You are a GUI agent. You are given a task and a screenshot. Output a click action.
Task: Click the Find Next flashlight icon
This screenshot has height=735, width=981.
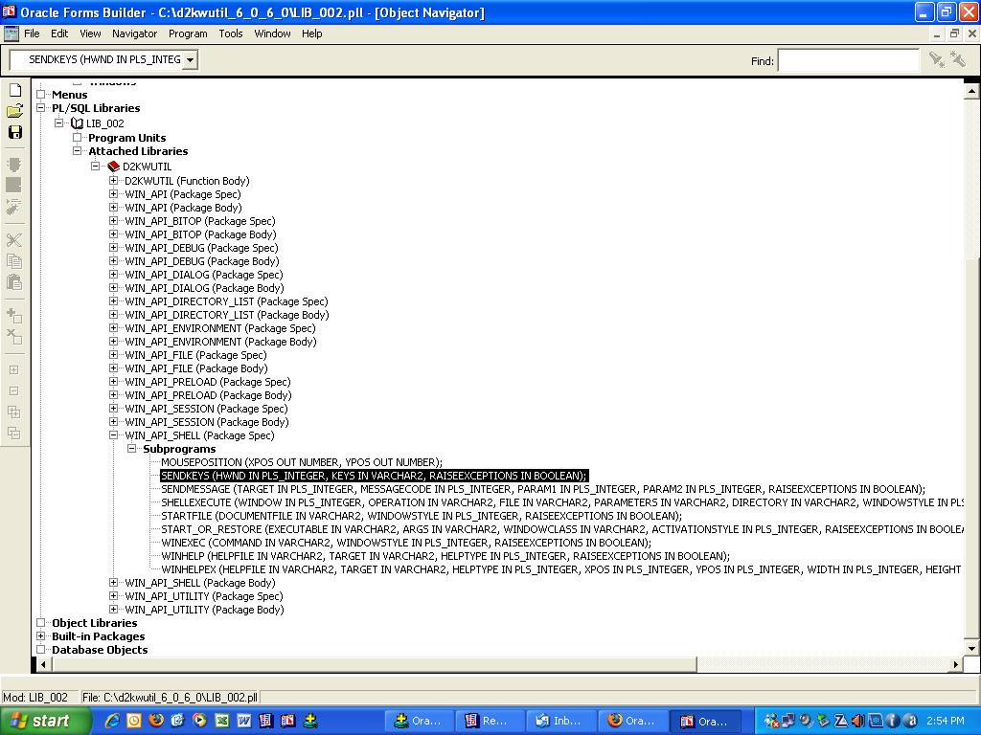click(x=937, y=59)
